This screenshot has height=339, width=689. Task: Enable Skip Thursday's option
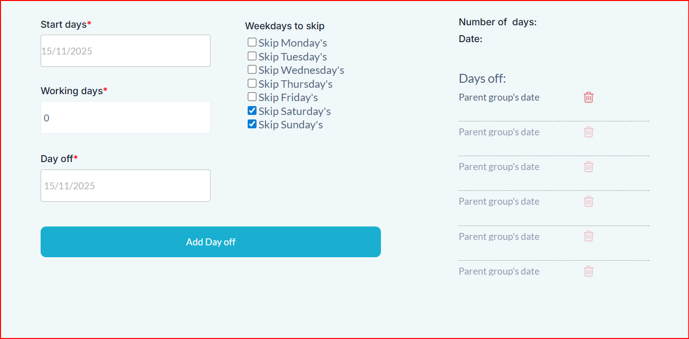[252, 84]
